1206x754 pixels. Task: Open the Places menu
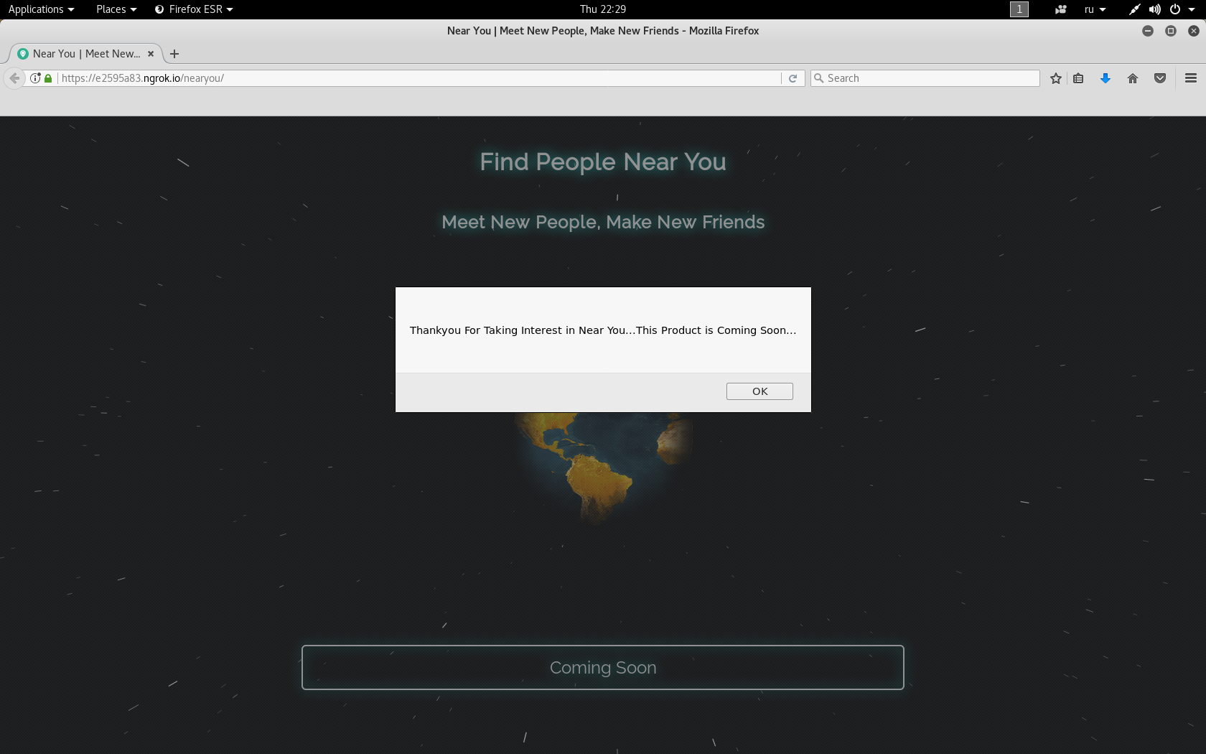click(116, 9)
